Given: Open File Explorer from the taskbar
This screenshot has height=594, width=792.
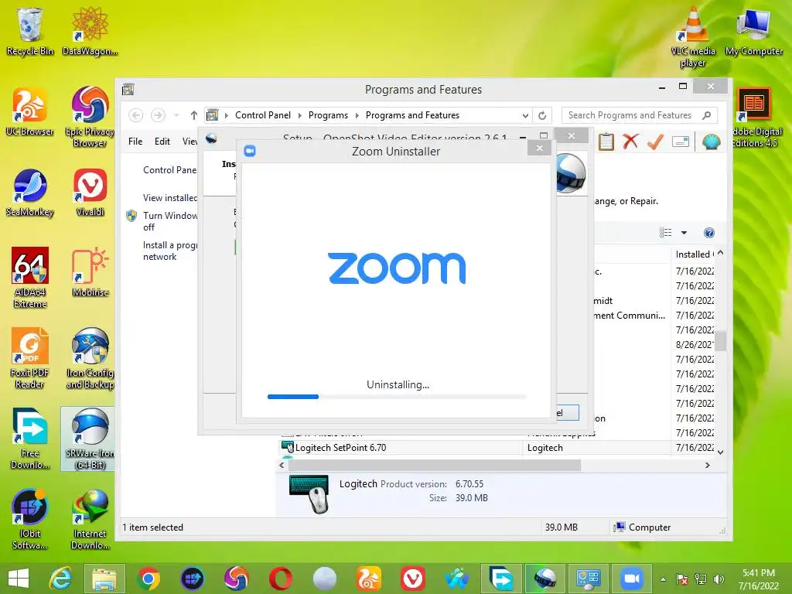Looking at the screenshot, I should coord(104,579).
